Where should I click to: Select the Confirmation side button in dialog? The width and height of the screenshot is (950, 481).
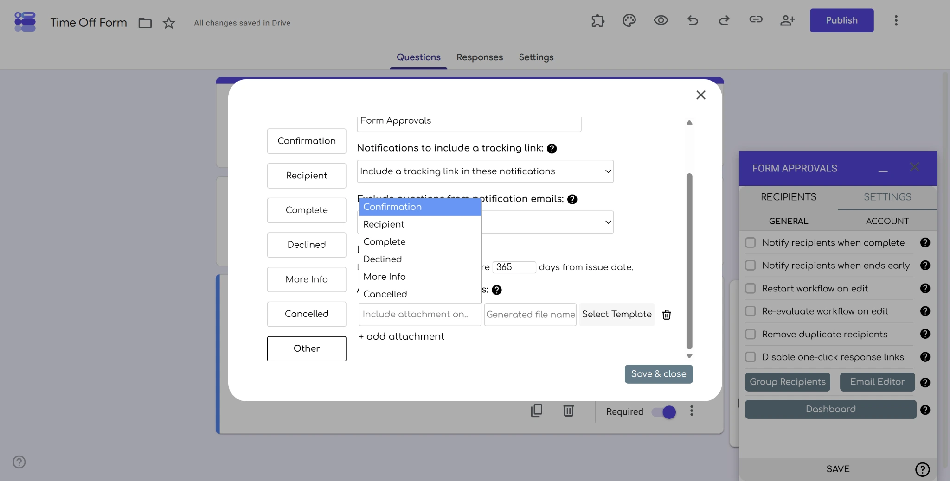coord(307,141)
